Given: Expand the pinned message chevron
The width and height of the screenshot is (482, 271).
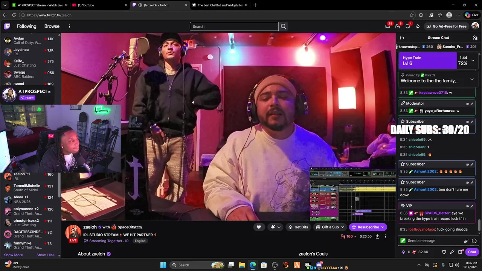Looking at the screenshot, I should point(472,79).
